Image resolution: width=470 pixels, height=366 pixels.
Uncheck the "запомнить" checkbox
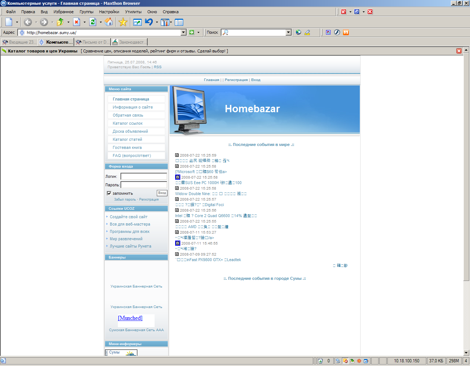[x=109, y=193]
